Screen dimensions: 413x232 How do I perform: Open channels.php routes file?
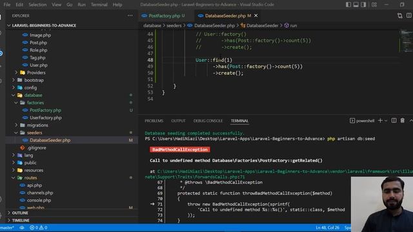[x=40, y=193]
